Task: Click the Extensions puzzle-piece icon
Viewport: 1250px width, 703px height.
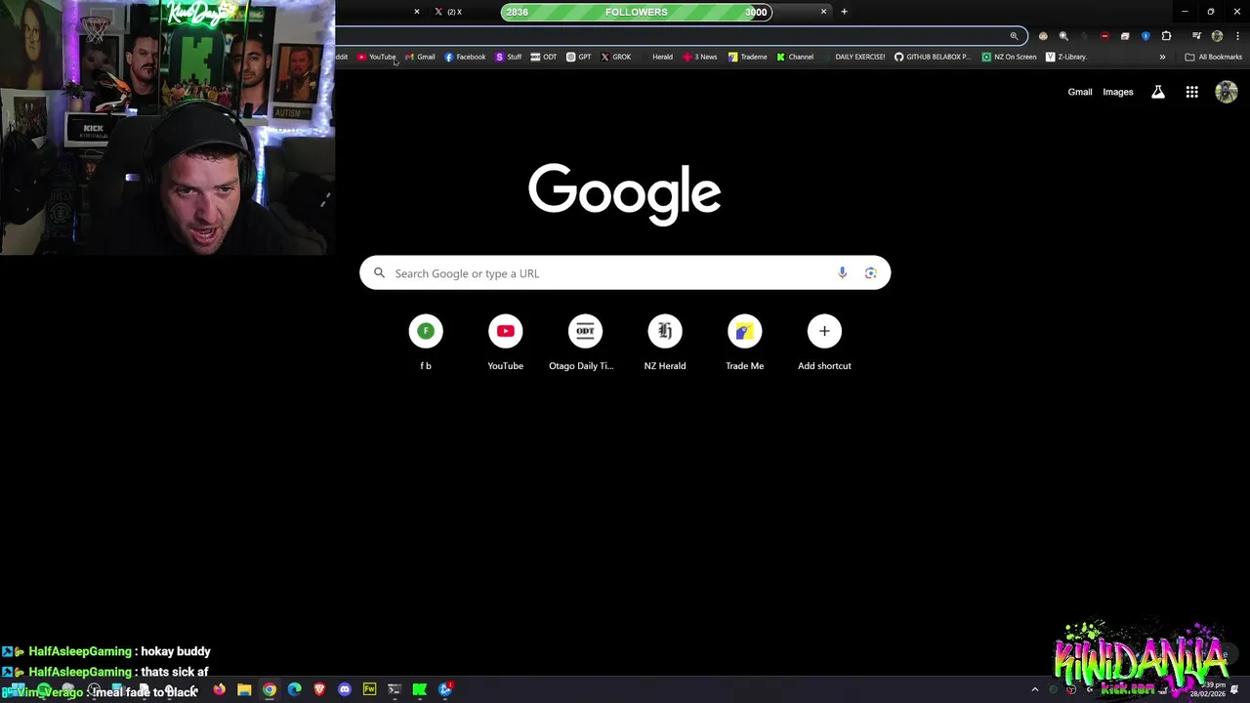Action: point(1166,36)
